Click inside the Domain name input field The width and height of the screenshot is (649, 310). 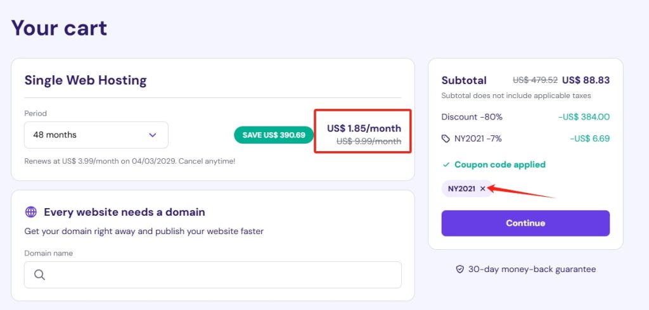tap(213, 275)
